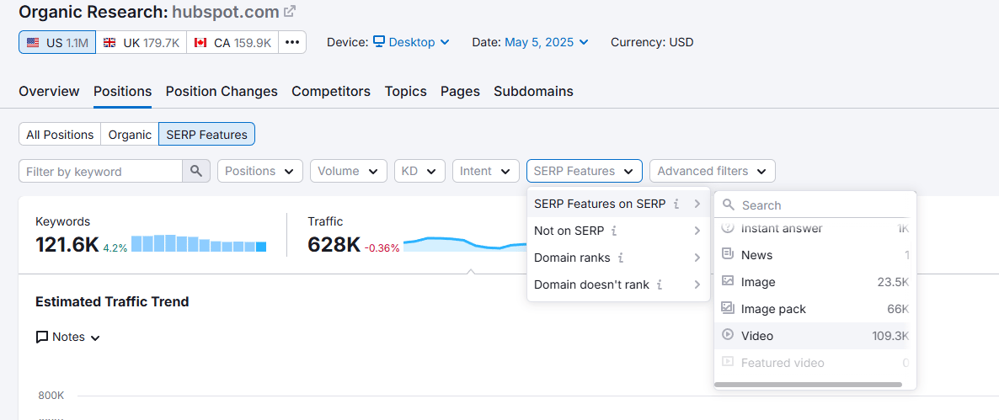Choose Image 23.5K in features list
999x420 pixels.
815,281
